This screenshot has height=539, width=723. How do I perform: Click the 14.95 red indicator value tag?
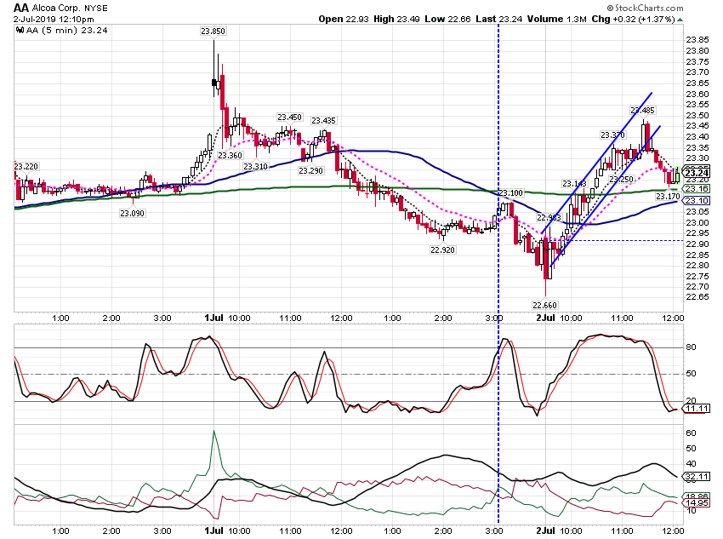[697, 502]
